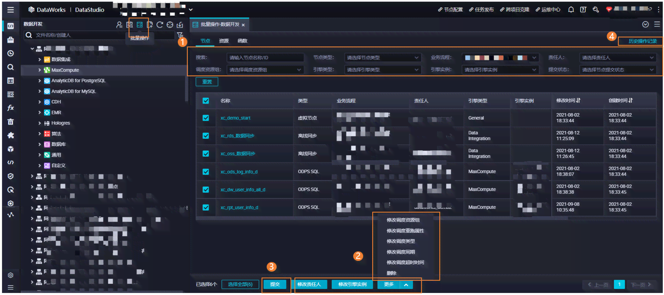Open the Data Development code icon in sidebar
The height and width of the screenshot is (295, 664).
click(11, 26)
